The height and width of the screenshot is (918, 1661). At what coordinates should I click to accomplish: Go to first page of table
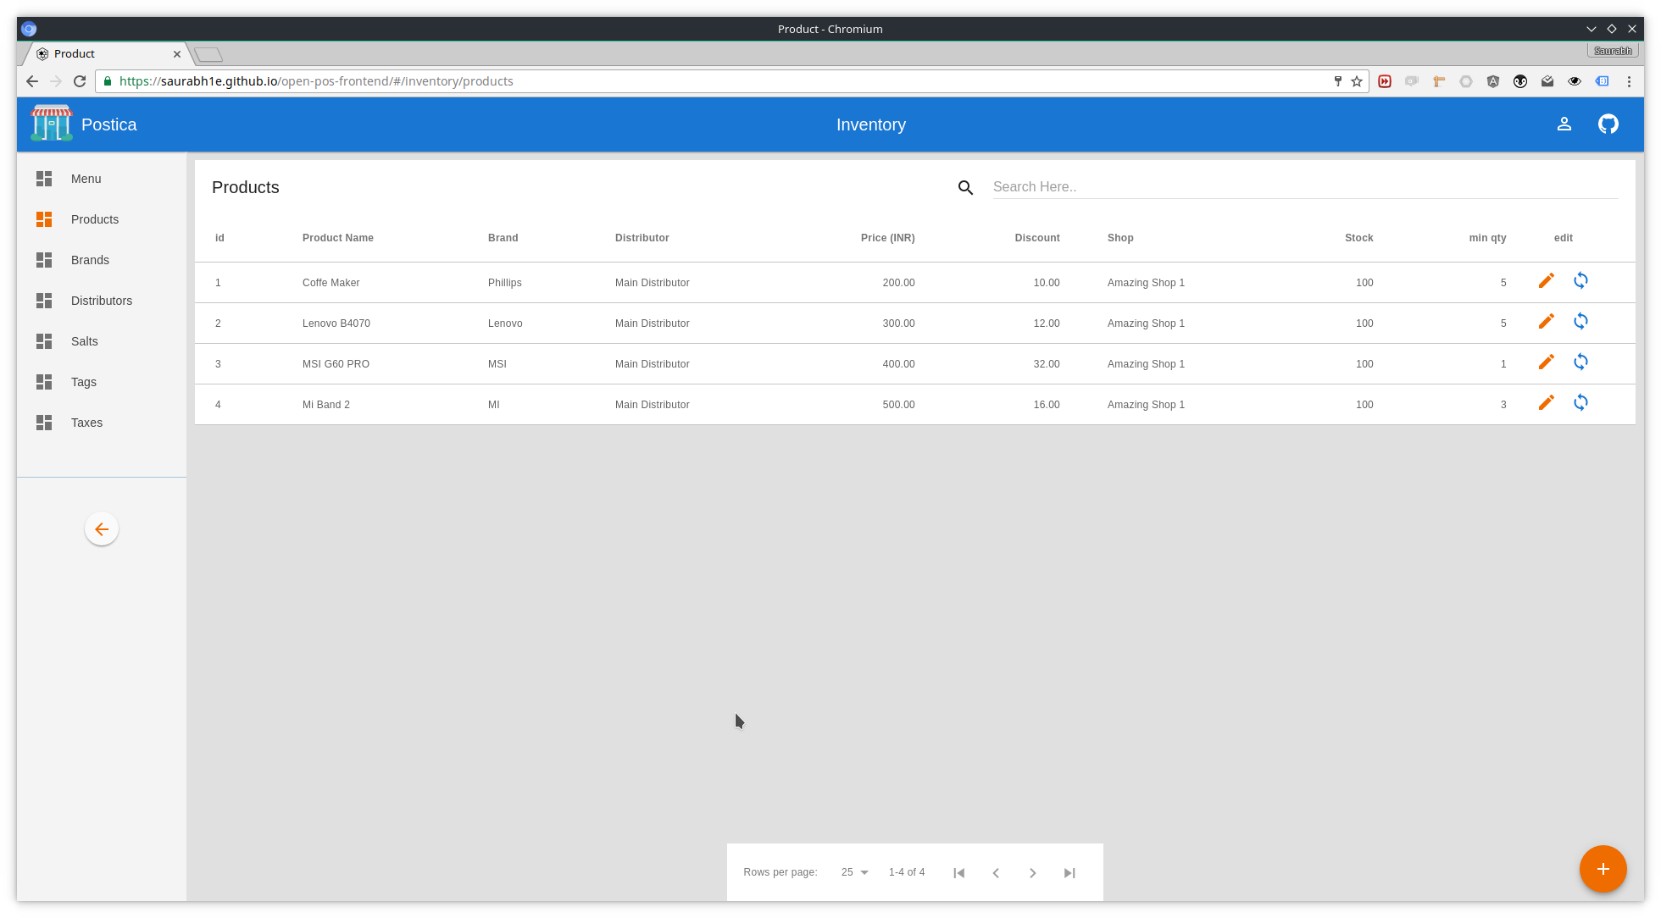(x=958, y=873)
